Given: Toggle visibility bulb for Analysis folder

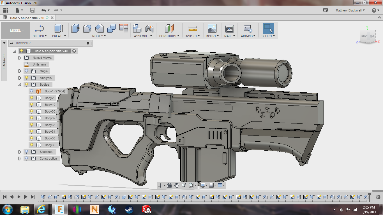Looking at the screenshot, I should click(27, 78).
